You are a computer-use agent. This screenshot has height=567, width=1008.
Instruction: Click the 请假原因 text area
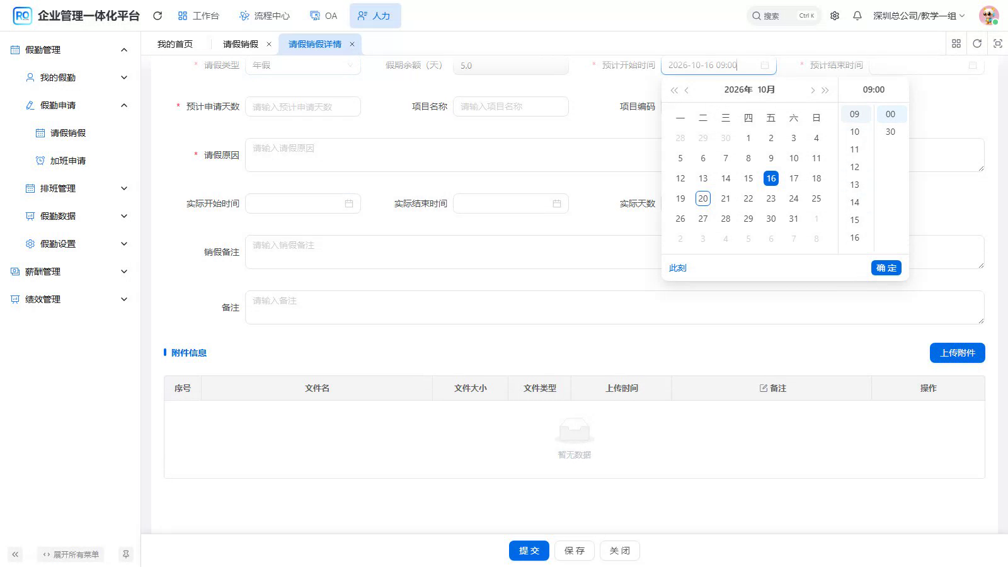(614, 155)
